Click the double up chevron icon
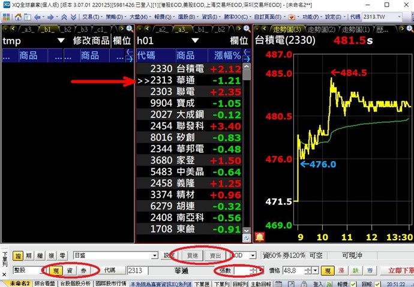The height and width of the screenshot is (287, 414). (x=64, y=17)
